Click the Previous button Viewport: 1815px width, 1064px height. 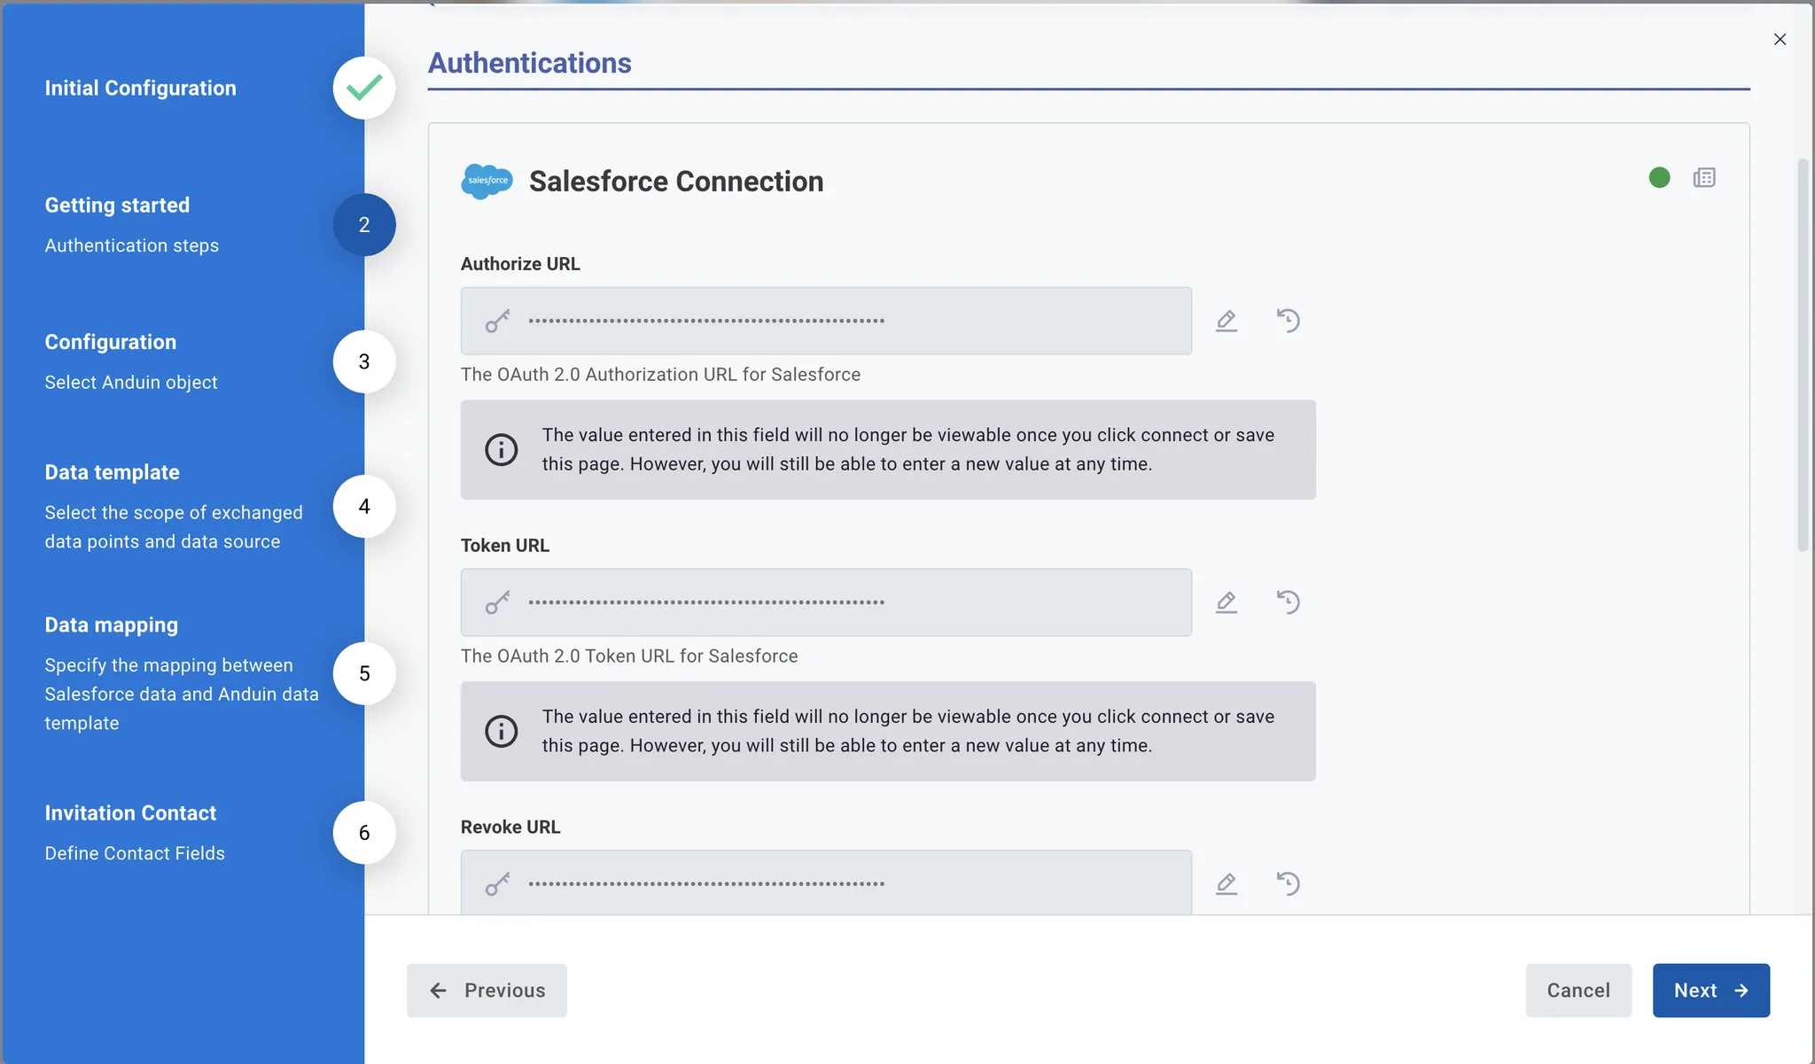tap(487, 990)
